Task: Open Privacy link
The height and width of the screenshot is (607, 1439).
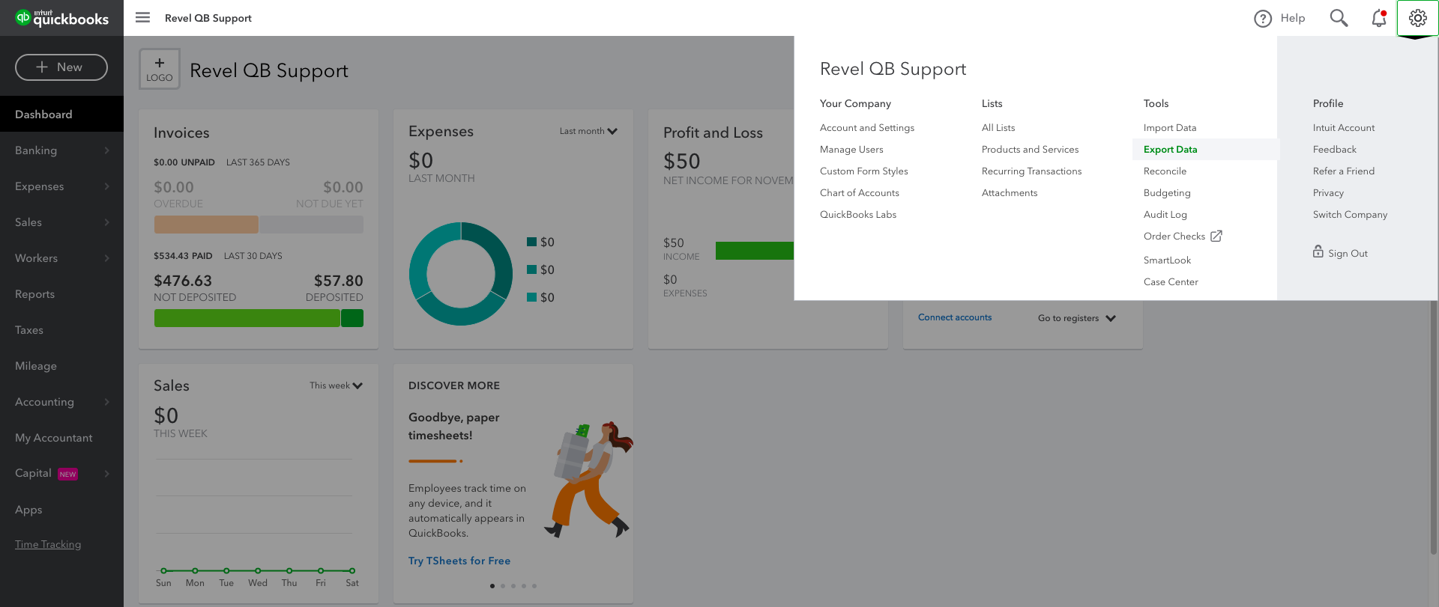Action: coord(1328,193)
